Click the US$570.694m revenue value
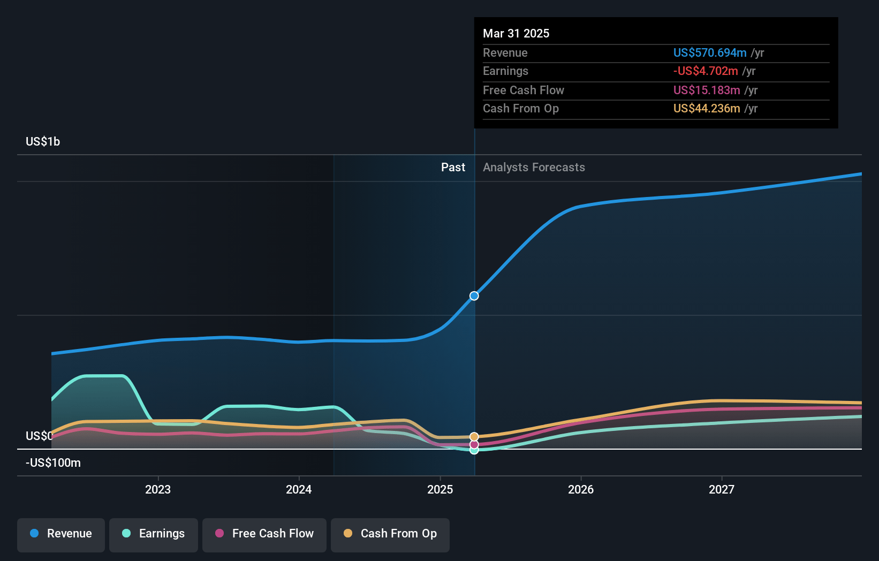This screenshot has height=561, width=879. click(710, 52)
